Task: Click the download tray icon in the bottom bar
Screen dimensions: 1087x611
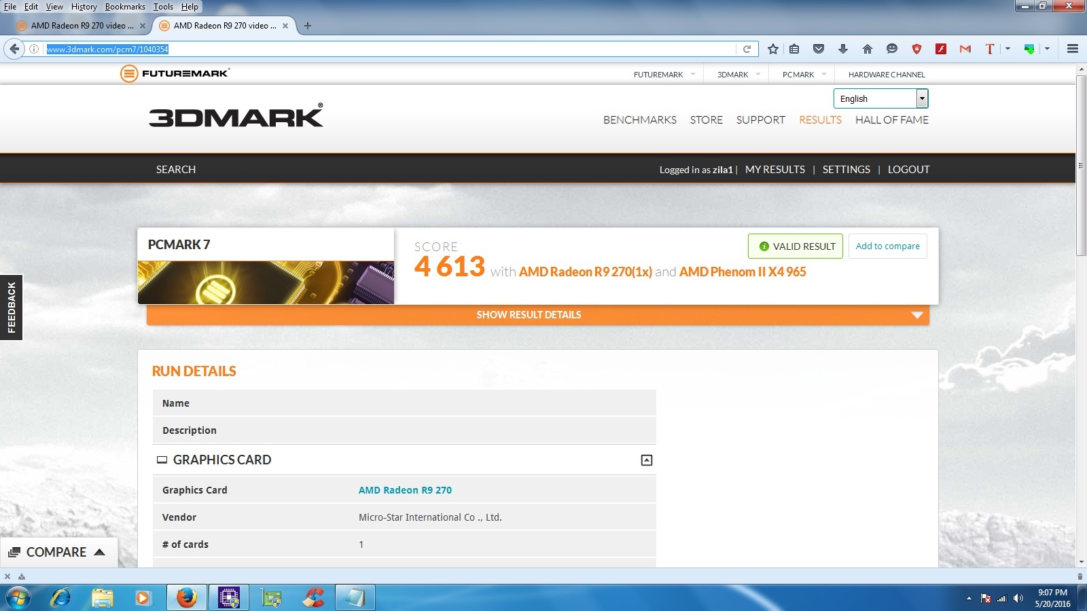Action: [x=22, y=576]
